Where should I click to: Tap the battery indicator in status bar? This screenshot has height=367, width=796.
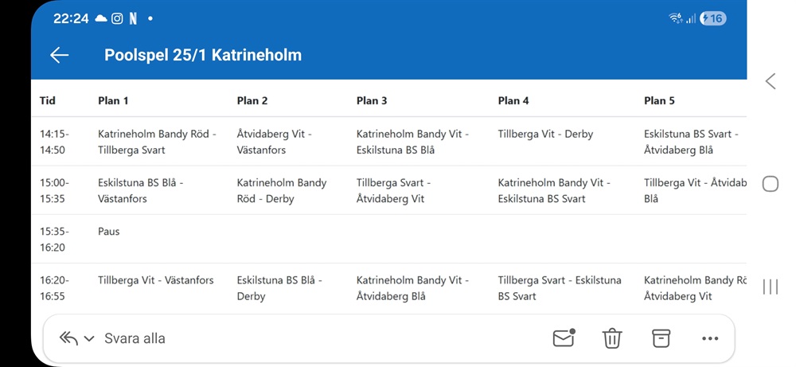tap(712, 18)
